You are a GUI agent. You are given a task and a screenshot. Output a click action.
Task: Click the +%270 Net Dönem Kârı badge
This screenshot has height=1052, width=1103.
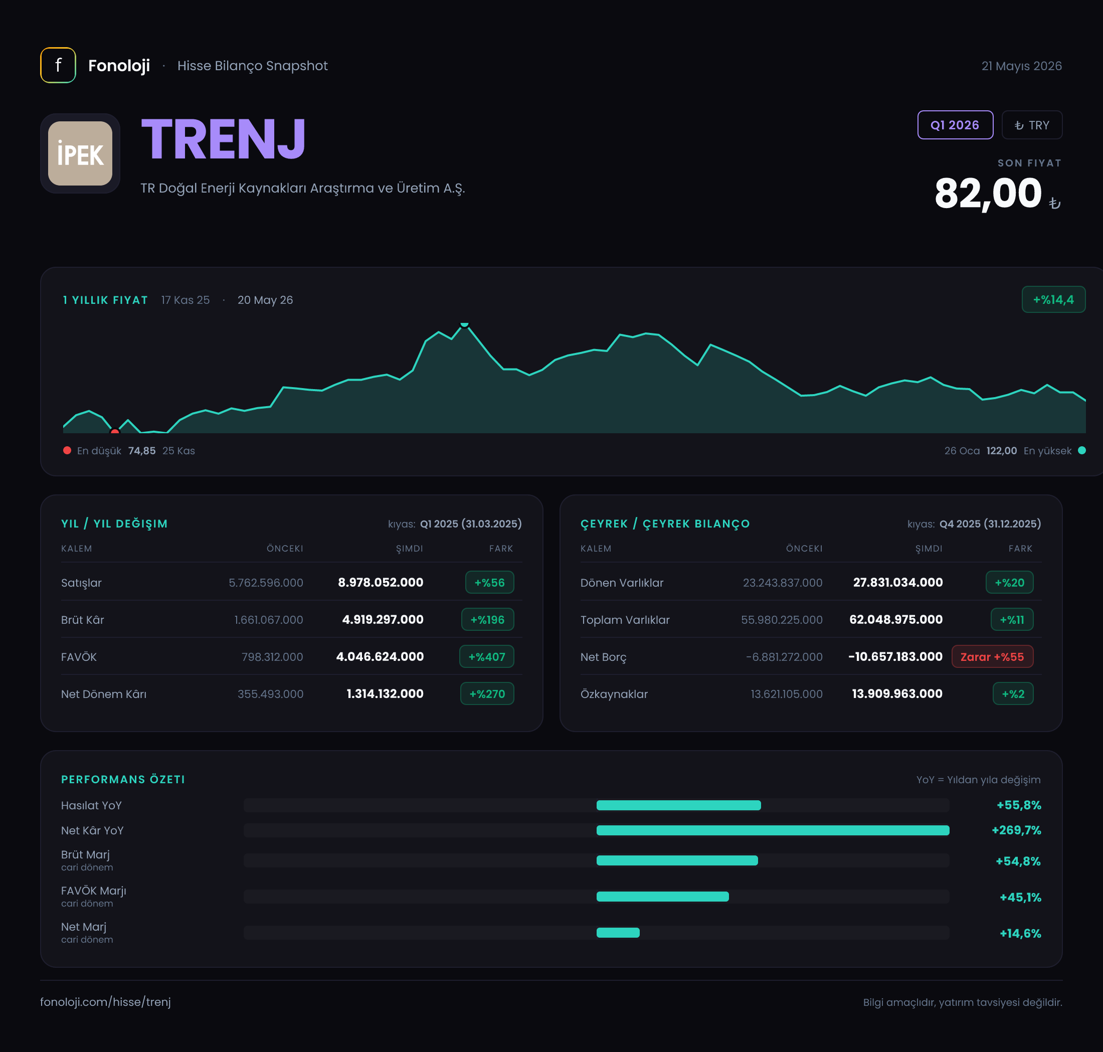pos(487,693)
